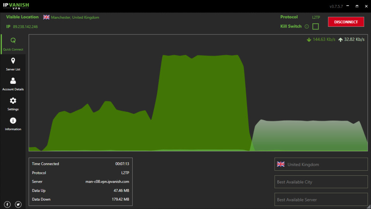Open the Quick Connect magnifier icon

click(13, 41)
